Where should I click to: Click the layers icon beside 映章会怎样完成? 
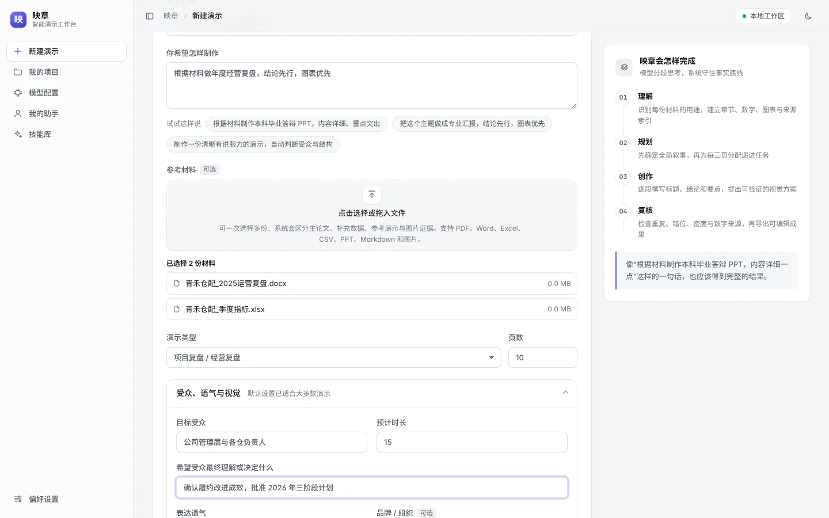624,67
